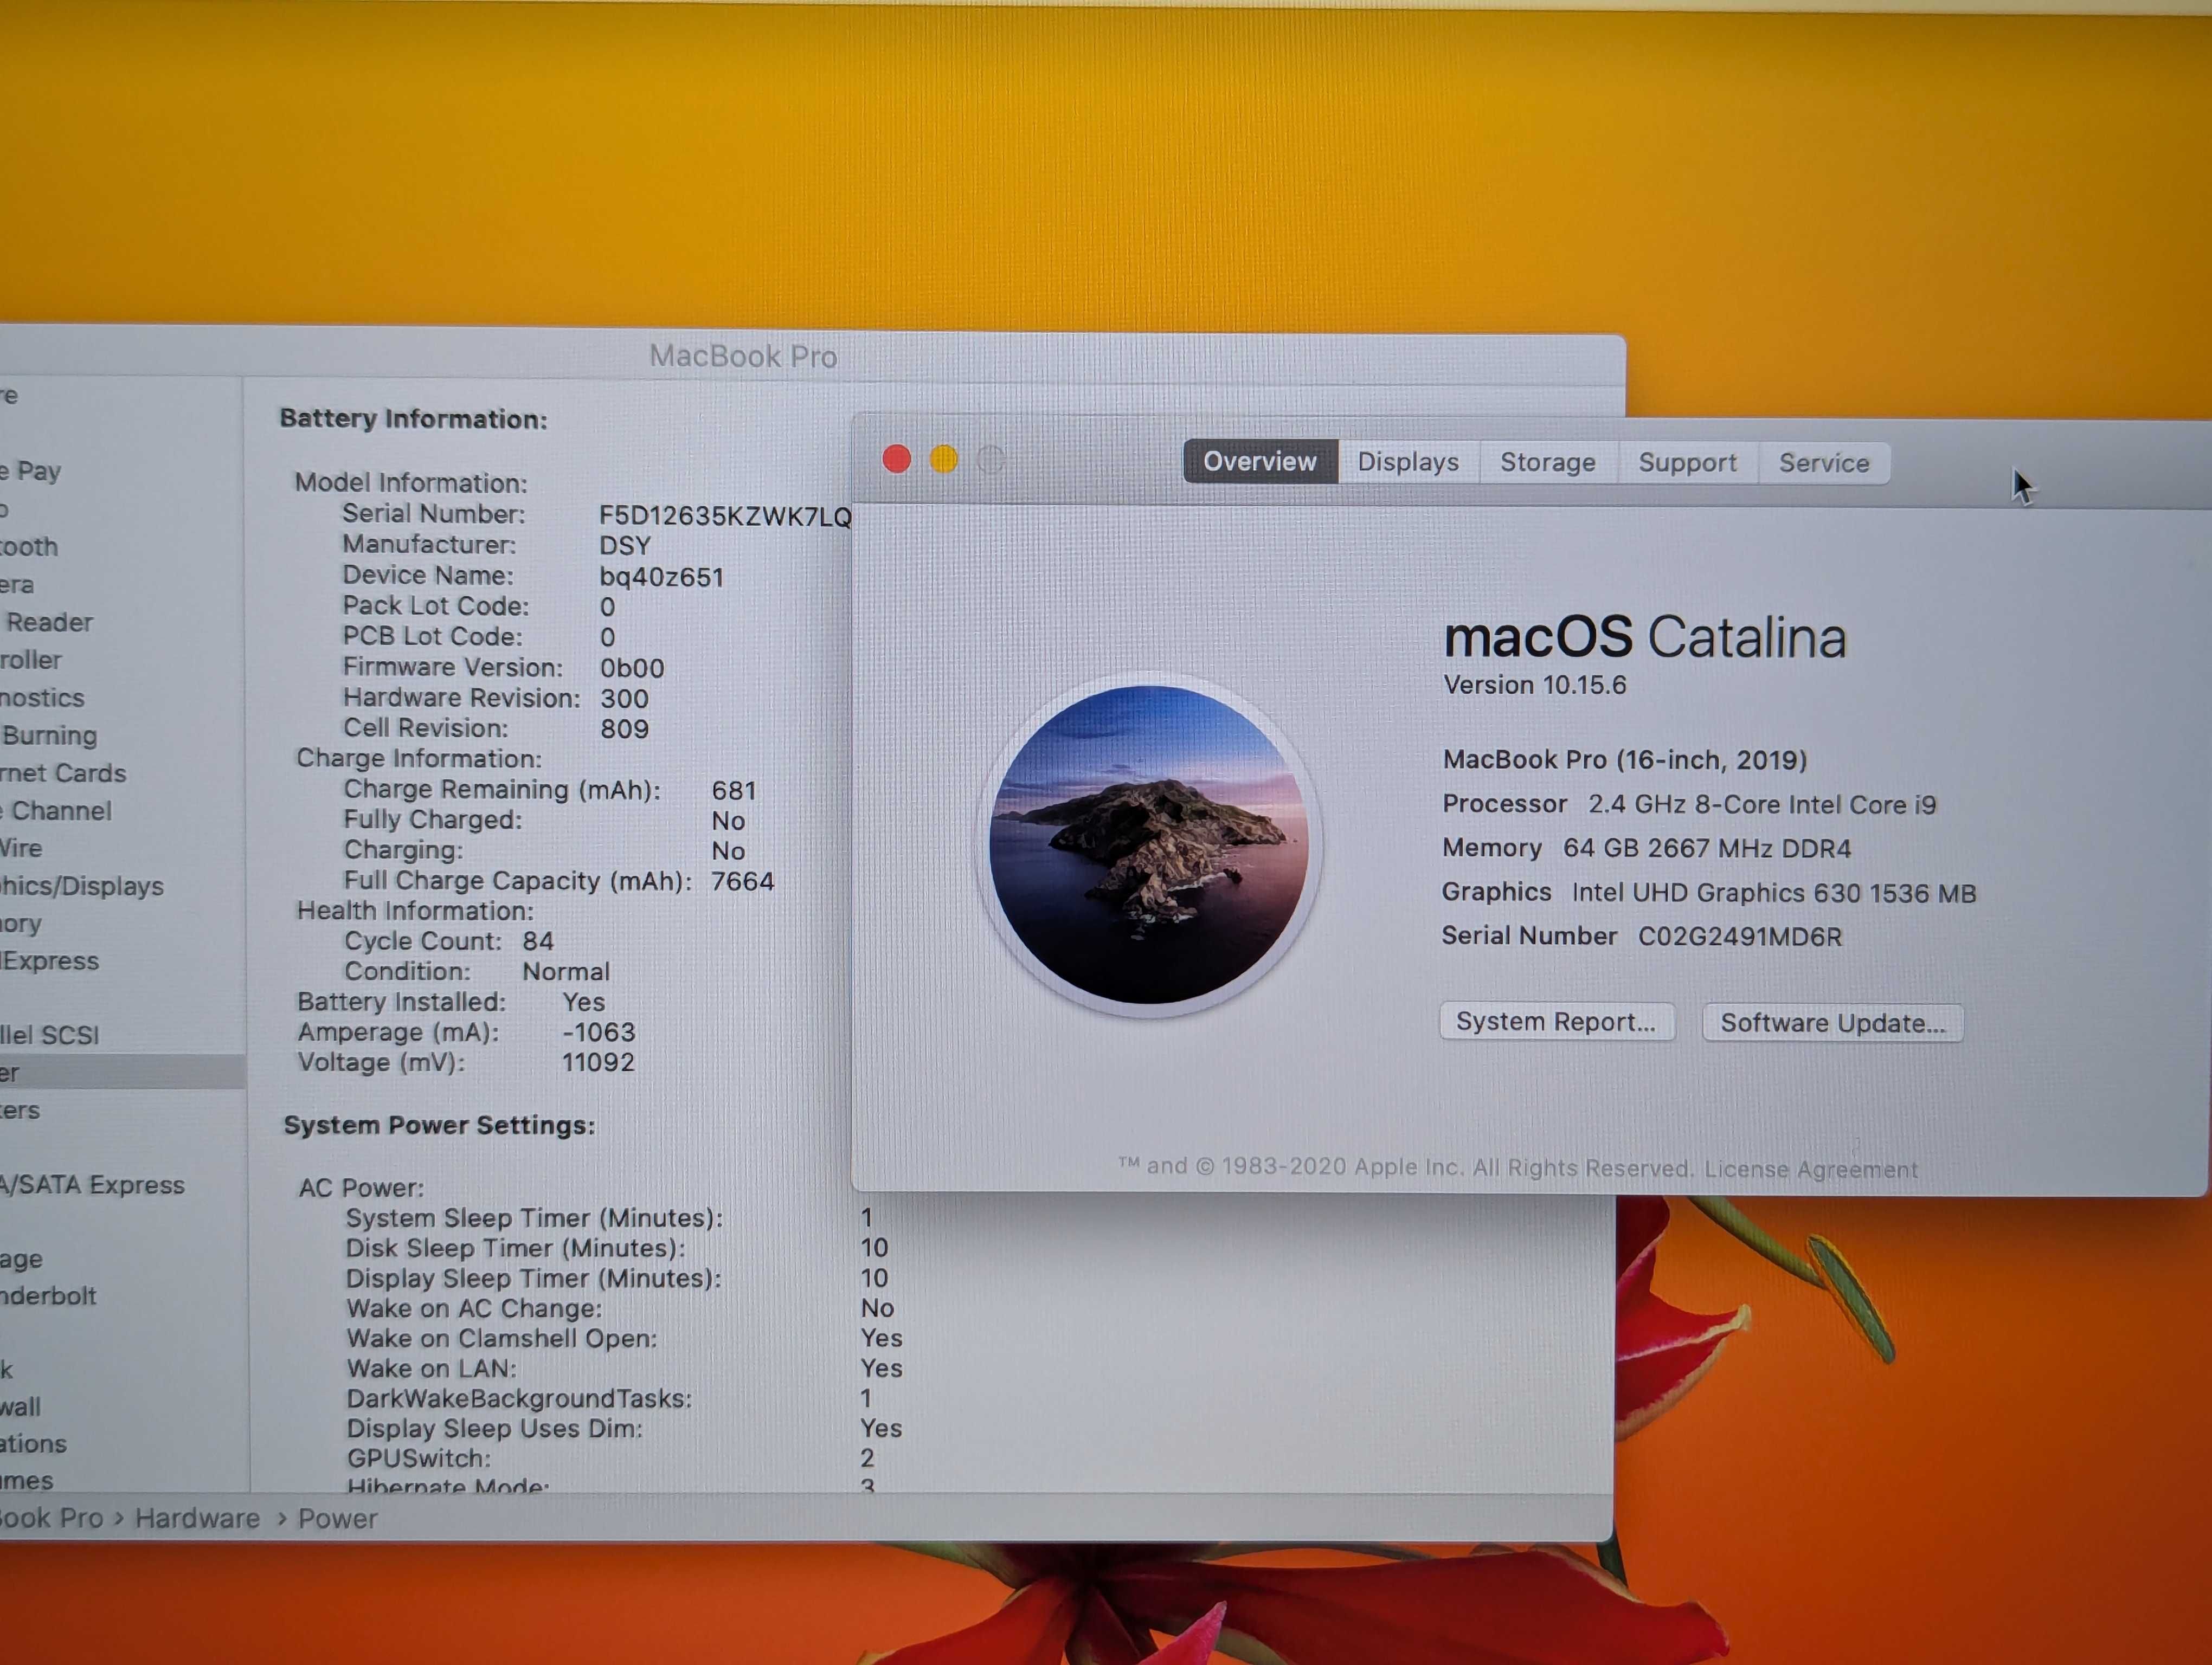Click the MacBook Pro (16-inch, 2019) text
2212x1665 pixels.
(x=1625, y=759)
